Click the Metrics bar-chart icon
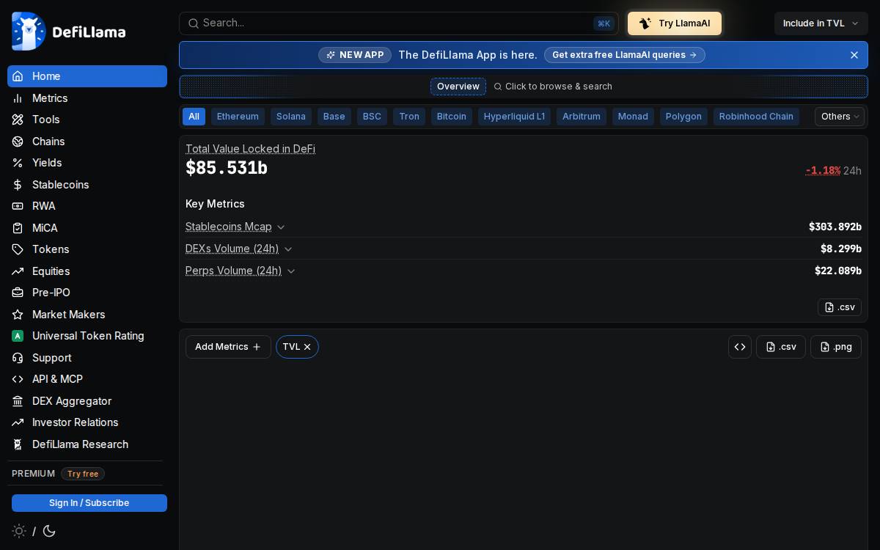The width and height of the screenshot is (880, 550). coord(18,98)
